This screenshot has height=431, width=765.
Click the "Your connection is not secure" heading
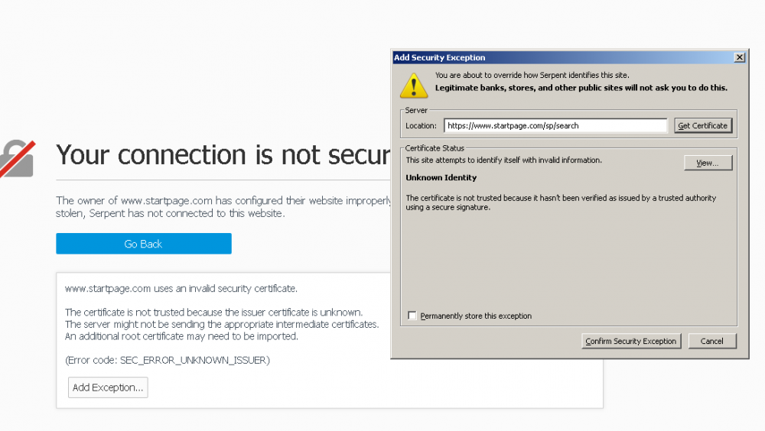click(x=223, y=155)
